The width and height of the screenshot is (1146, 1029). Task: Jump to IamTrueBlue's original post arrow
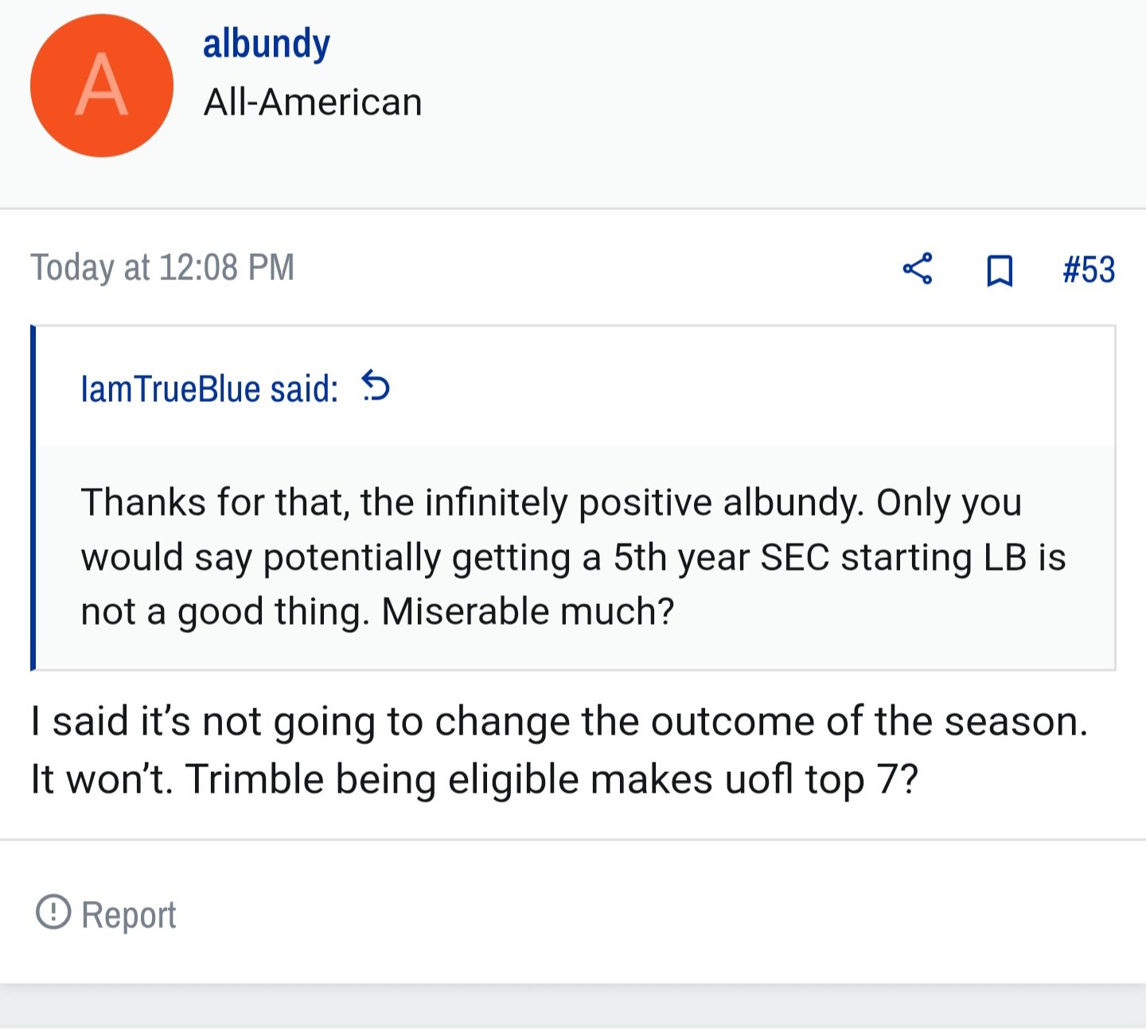point(376,387)
